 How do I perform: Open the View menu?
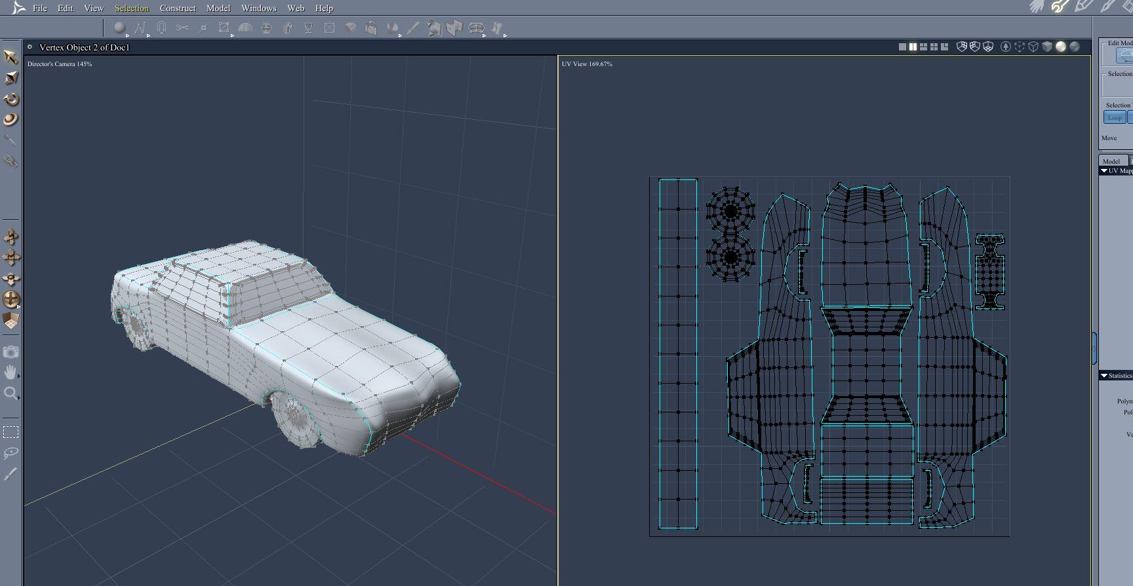click(x=94, y=8)
